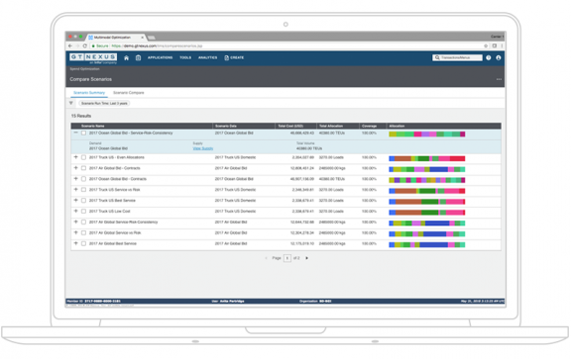Image resolution: width=571 pixels, height=359 pixels.
Task: Open the user profile account icon
Action: [x=499, y=57]
